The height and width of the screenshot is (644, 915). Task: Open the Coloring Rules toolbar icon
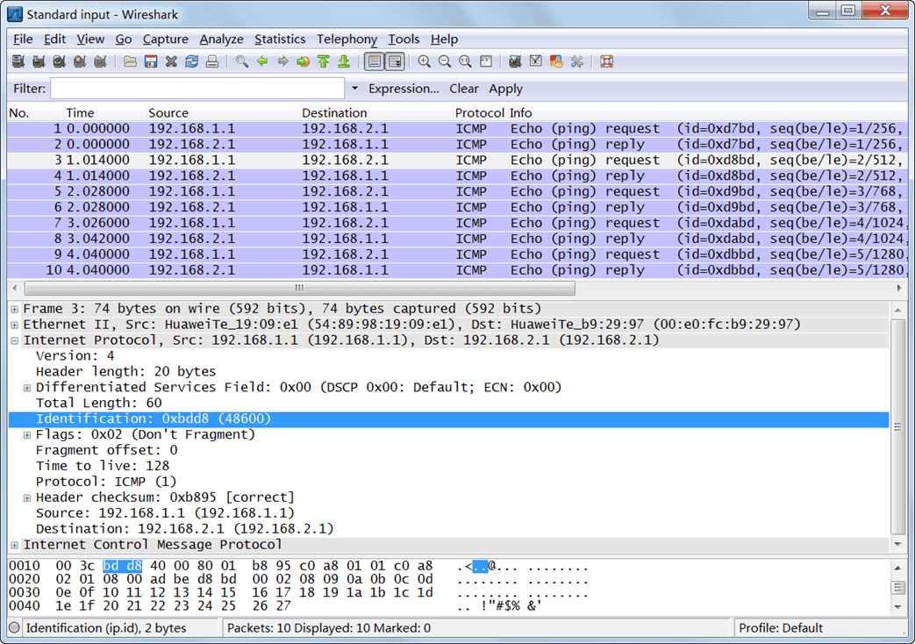coord(556,61)
